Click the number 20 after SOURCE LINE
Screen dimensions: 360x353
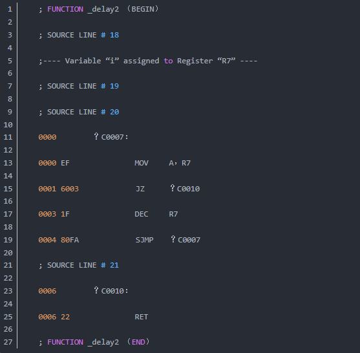[114, 112]
